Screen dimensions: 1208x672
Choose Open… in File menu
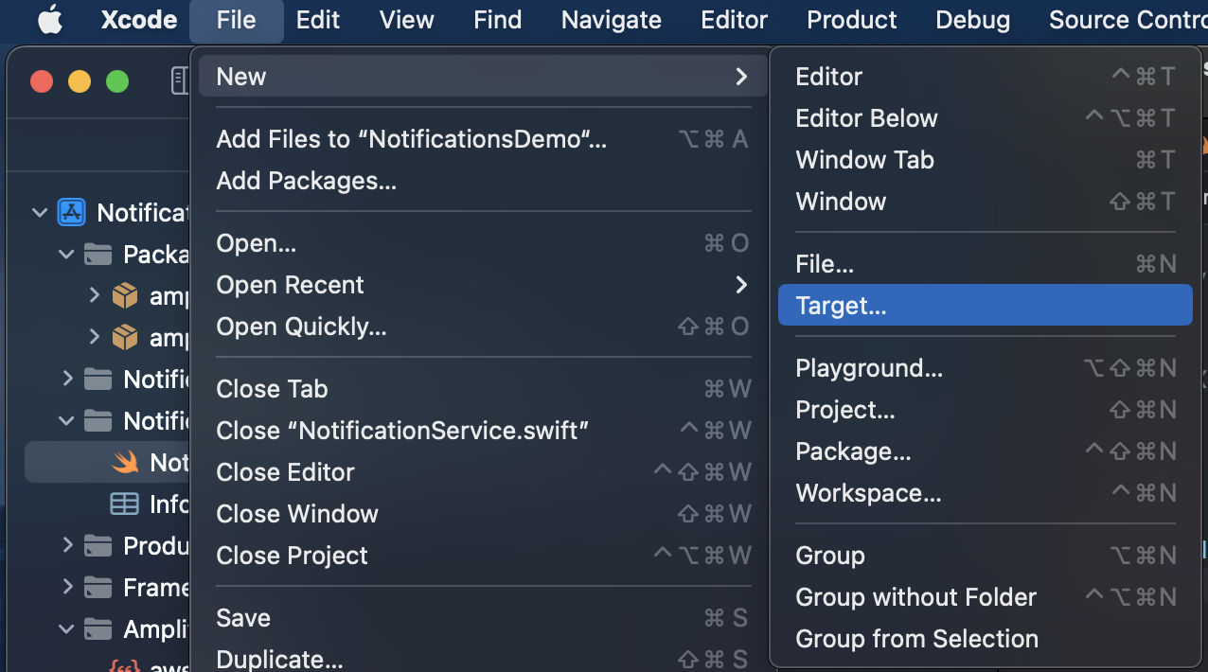coord(483,243)
